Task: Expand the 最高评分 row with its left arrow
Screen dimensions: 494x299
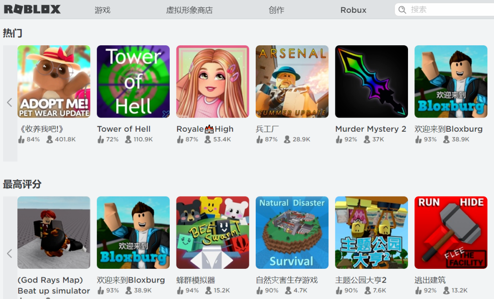Action: 10,254
